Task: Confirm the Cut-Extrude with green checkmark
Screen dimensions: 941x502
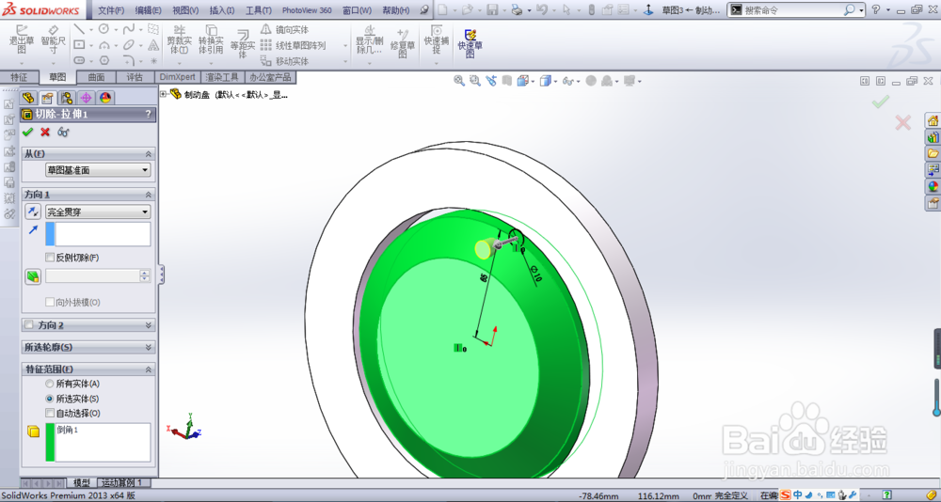Action: [x=27, y=132]
